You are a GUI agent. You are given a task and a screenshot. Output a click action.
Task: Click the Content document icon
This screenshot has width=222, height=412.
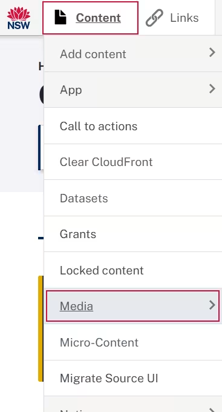60,18
